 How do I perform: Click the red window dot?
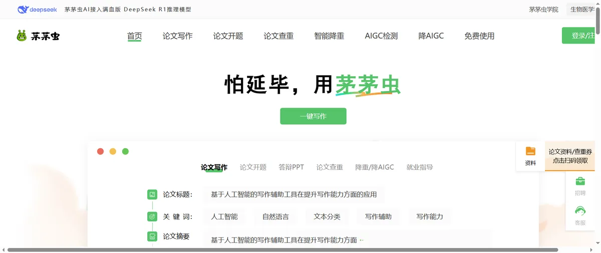tap(100, 151)
